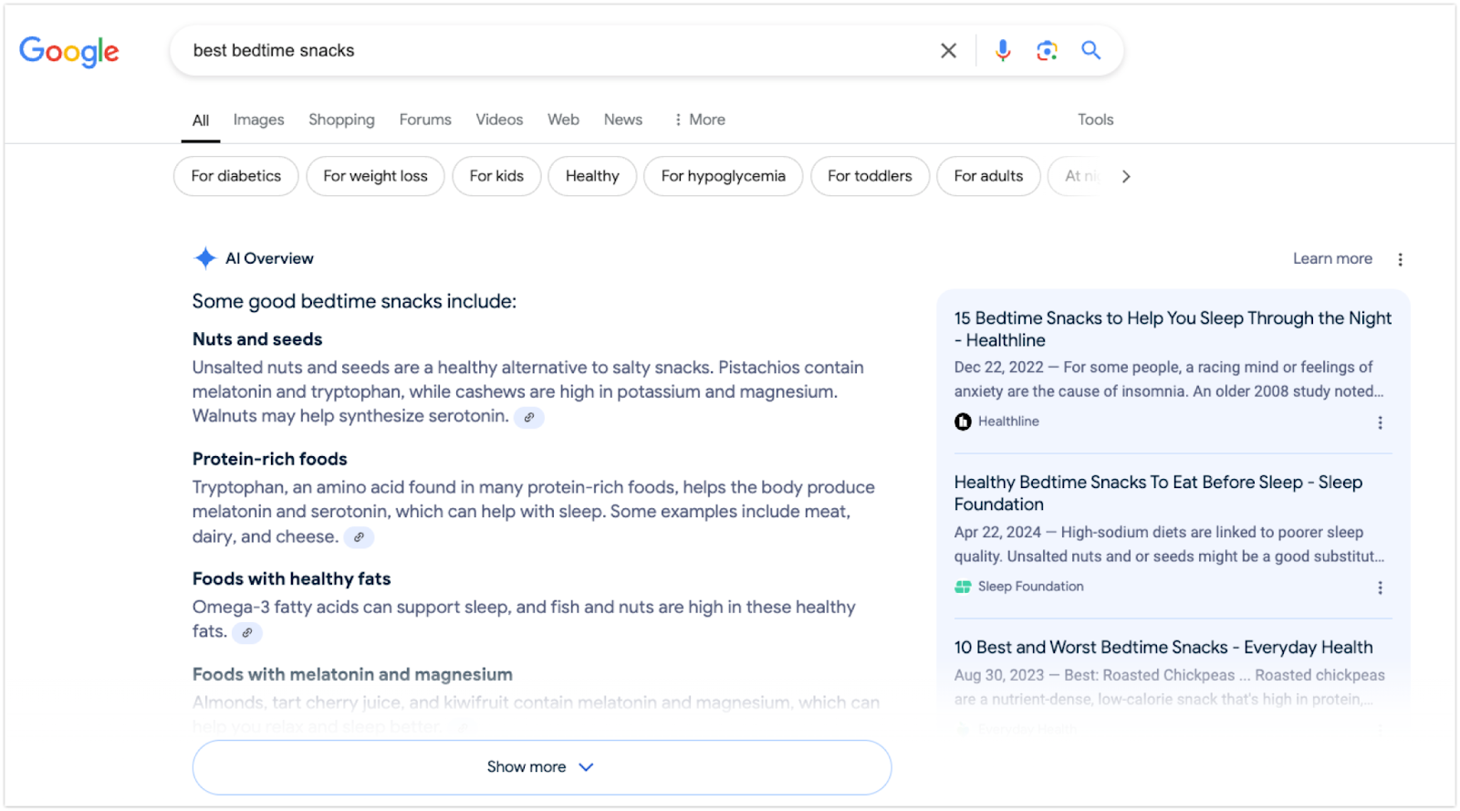The height and width of the screenshot is (811, 1460).
Task: Click the Healthline source name
Action: (1008, 421)
